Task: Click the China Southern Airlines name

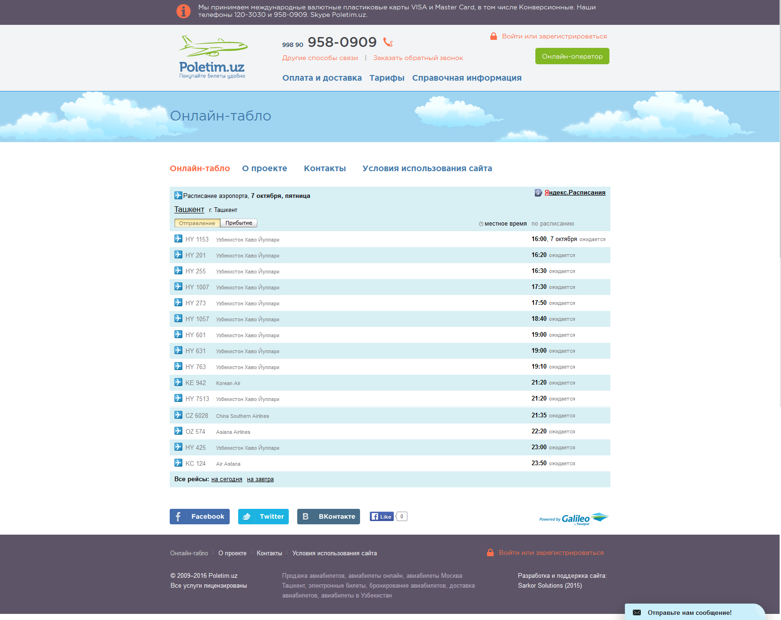Action: tap(242, 416)
